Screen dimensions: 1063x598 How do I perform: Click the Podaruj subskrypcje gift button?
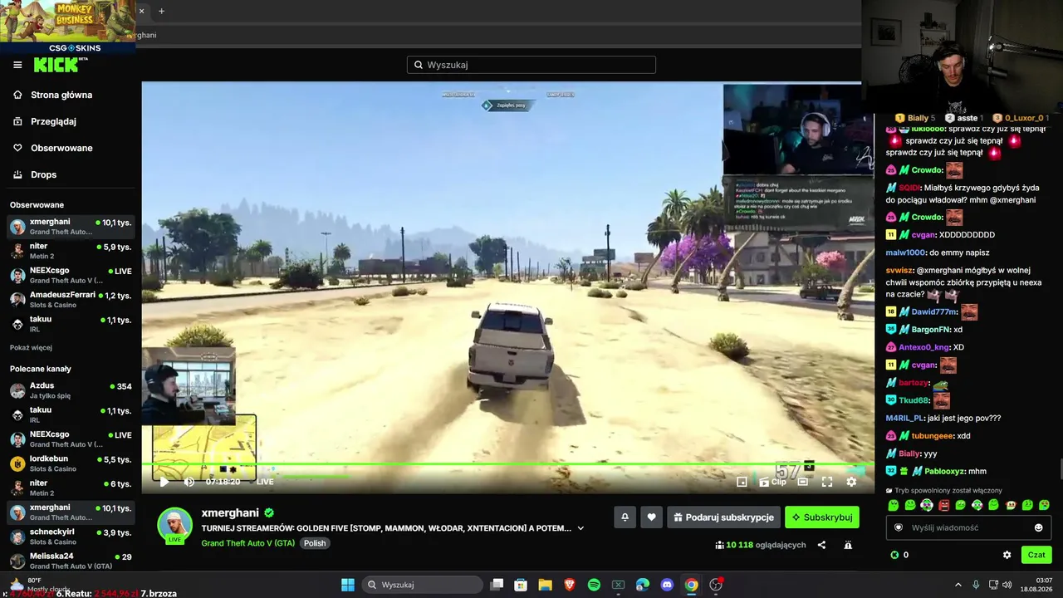click(x=723, y=517)
